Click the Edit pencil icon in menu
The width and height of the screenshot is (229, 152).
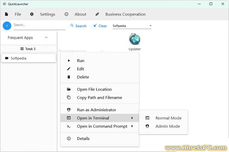click(x=69, y=69)
